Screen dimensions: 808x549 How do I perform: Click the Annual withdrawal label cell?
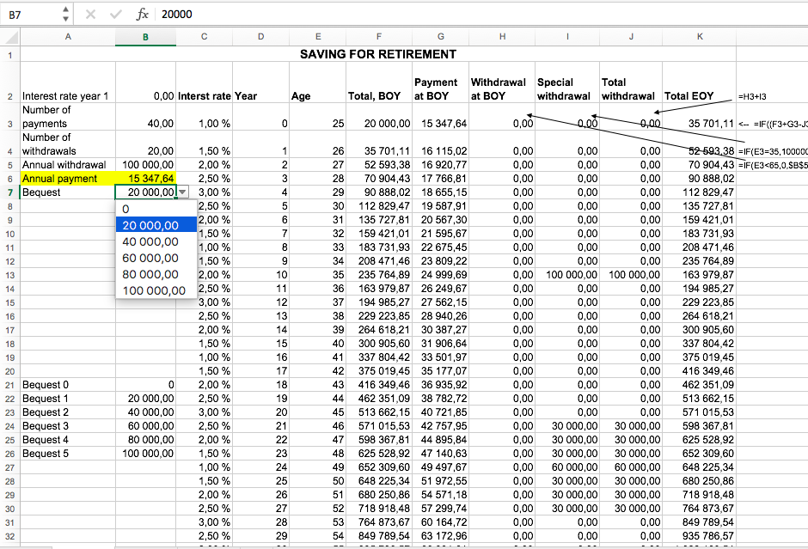[68, 165]
